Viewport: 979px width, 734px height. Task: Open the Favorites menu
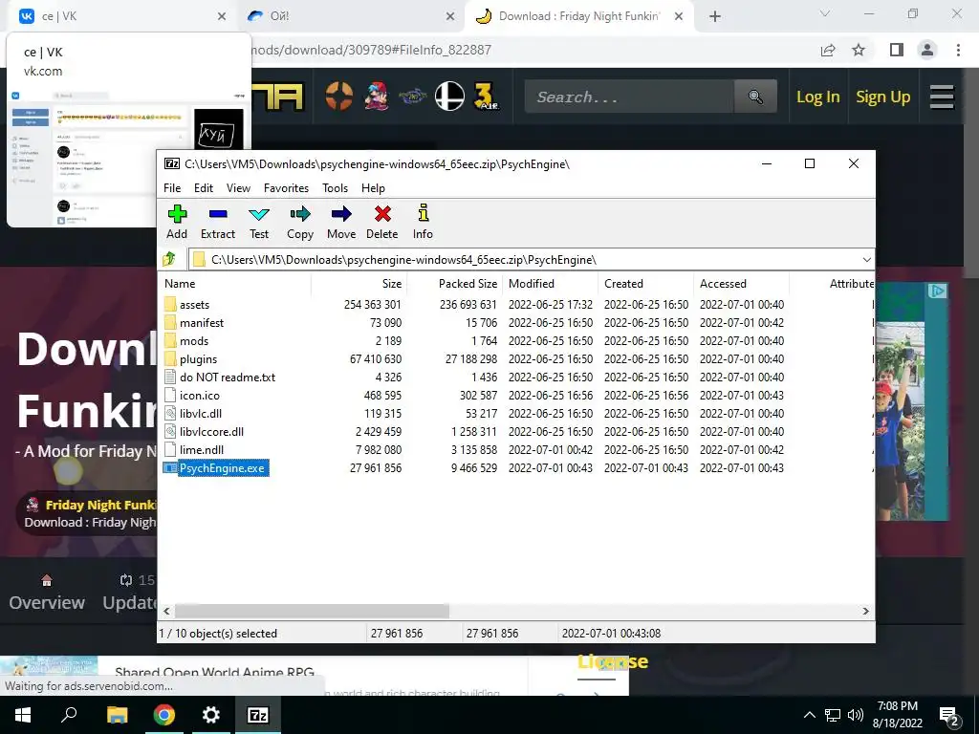(x=287, y=188)
